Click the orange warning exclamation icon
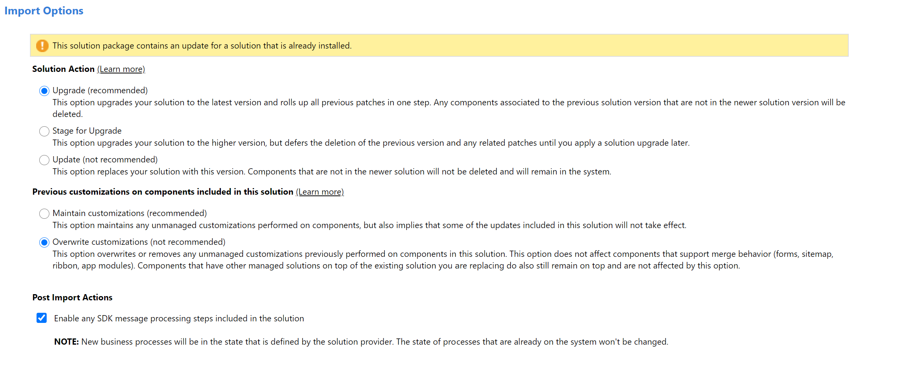The image size is (909, 387). pyautogui.click(x=42, y=45)
